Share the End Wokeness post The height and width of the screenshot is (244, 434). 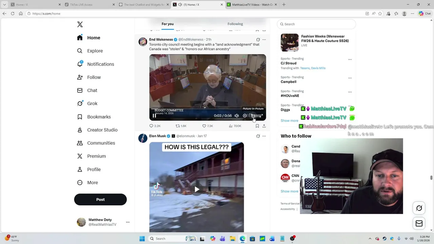coord(264,126)
